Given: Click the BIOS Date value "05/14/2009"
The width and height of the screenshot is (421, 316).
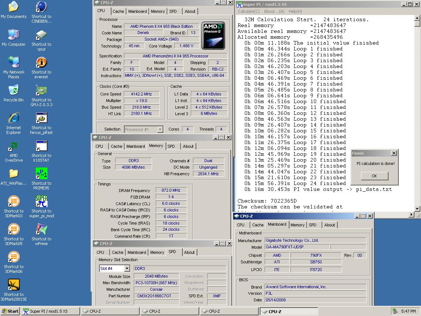Looking at the screenshot, I should tap(315, 300).
